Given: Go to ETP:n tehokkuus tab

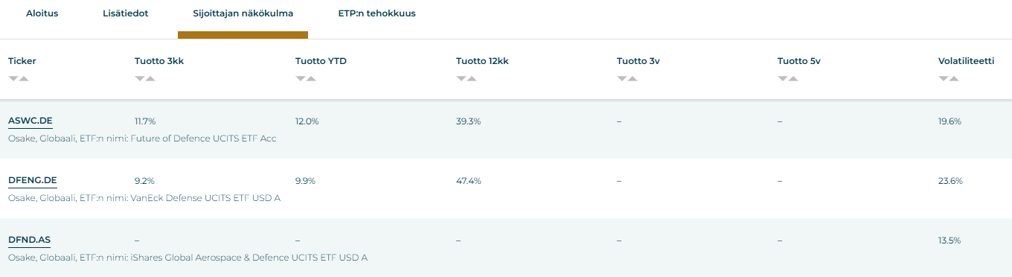Looking at the screenshot, I should 377,13.
